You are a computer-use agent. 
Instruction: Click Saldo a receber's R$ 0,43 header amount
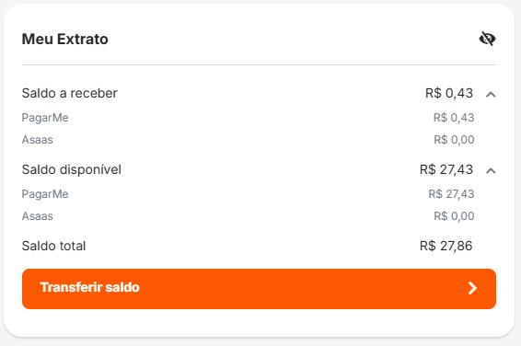click(449, 93)
